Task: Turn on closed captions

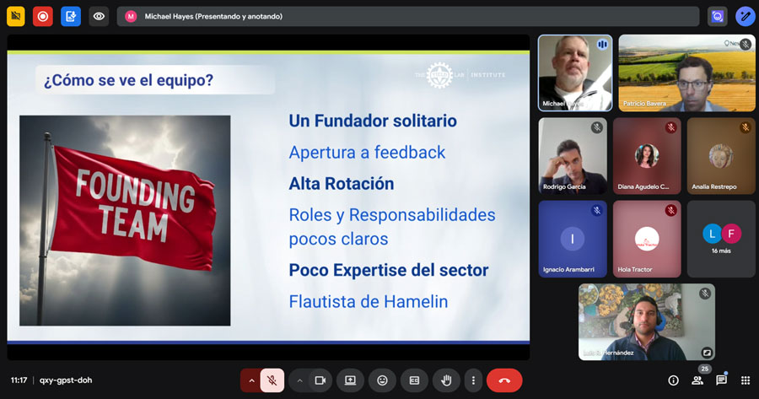Action: pyautogui.click(x=414, y=380)
